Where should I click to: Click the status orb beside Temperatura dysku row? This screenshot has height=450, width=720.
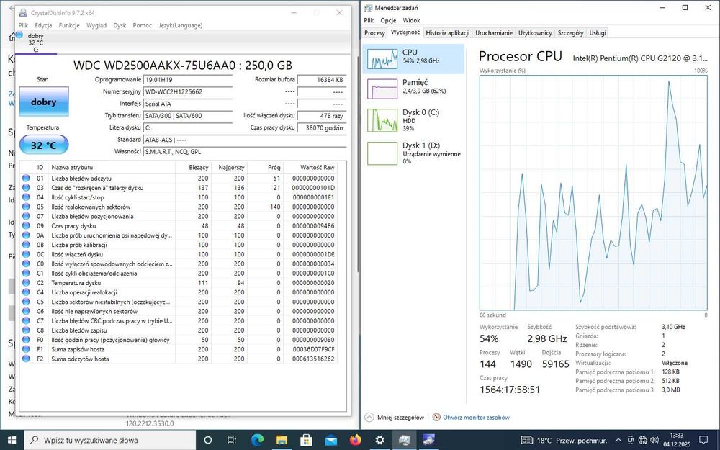pos(26,283)
